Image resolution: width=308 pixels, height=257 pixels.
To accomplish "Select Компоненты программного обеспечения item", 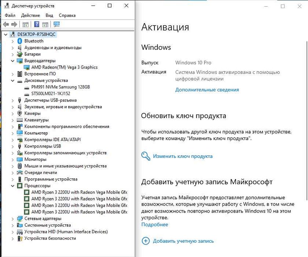I will pos(67,127).
